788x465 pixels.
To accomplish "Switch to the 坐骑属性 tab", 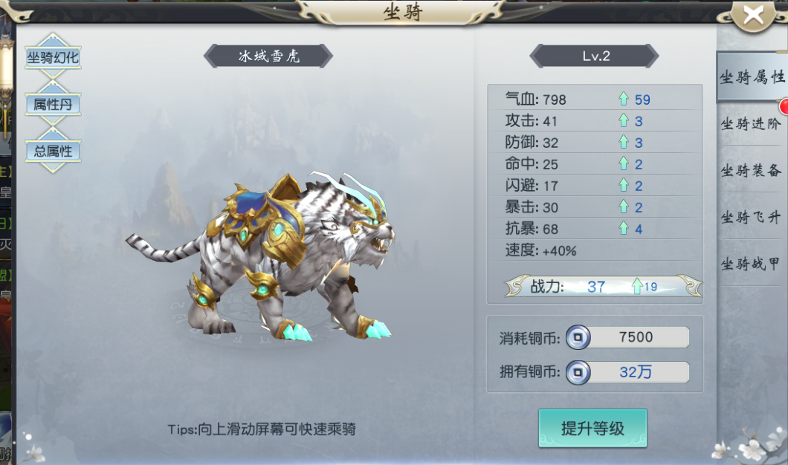I will coord(752,77).
